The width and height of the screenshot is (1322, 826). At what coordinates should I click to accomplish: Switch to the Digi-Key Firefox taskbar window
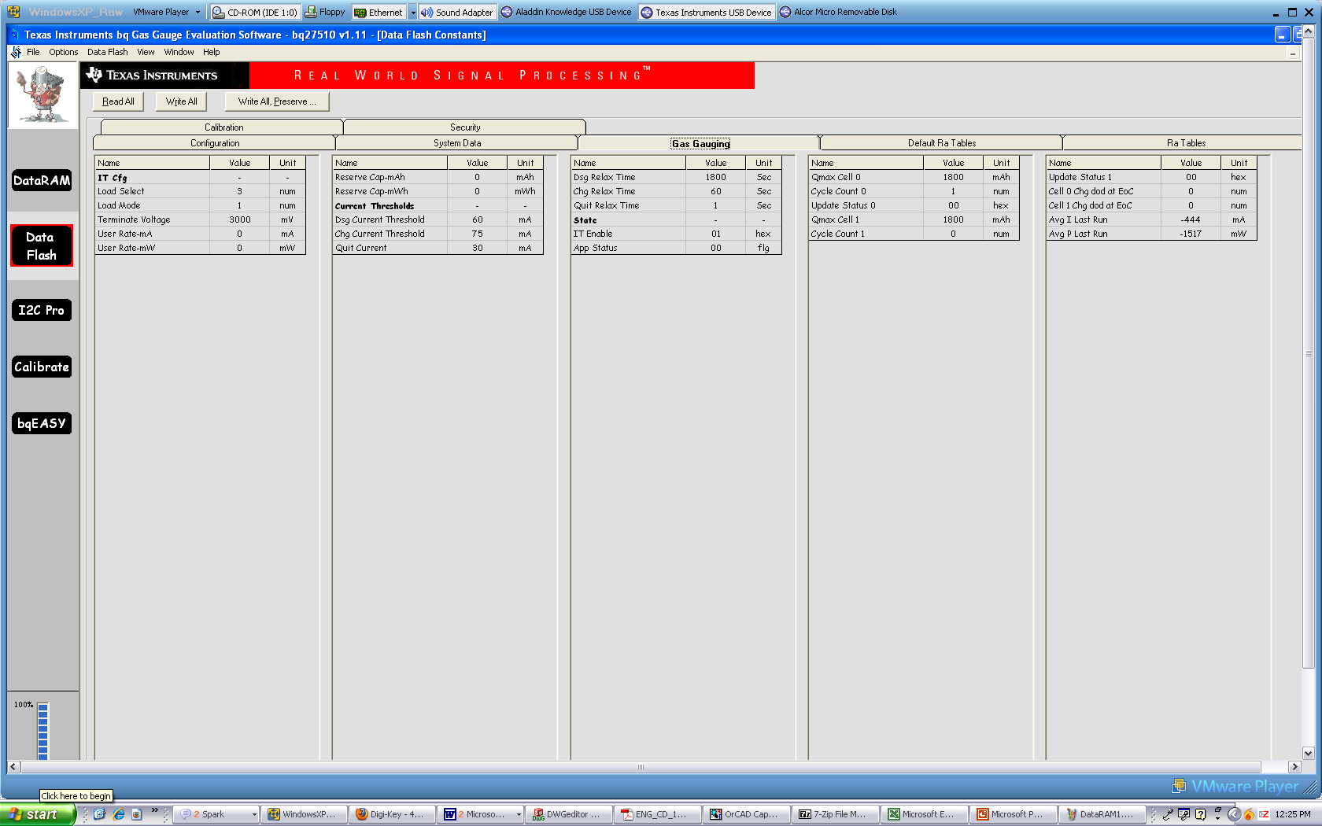click(390, 814)
